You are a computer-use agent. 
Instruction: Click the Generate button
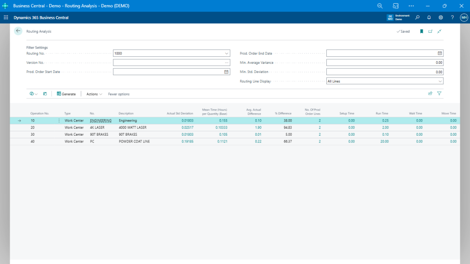[66, 93]
